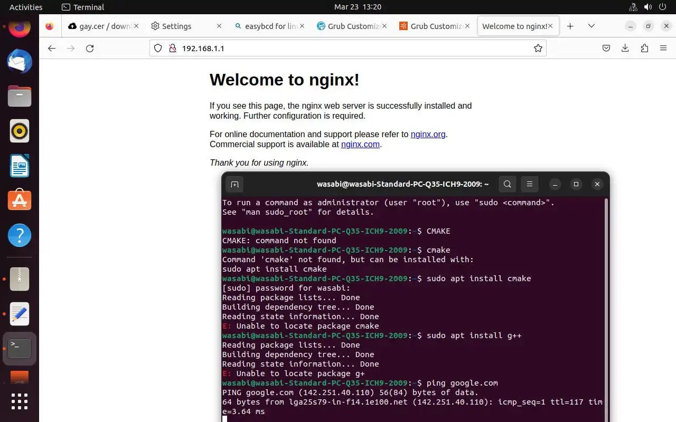Open the Pocket save button

click(x=606, y=48)
